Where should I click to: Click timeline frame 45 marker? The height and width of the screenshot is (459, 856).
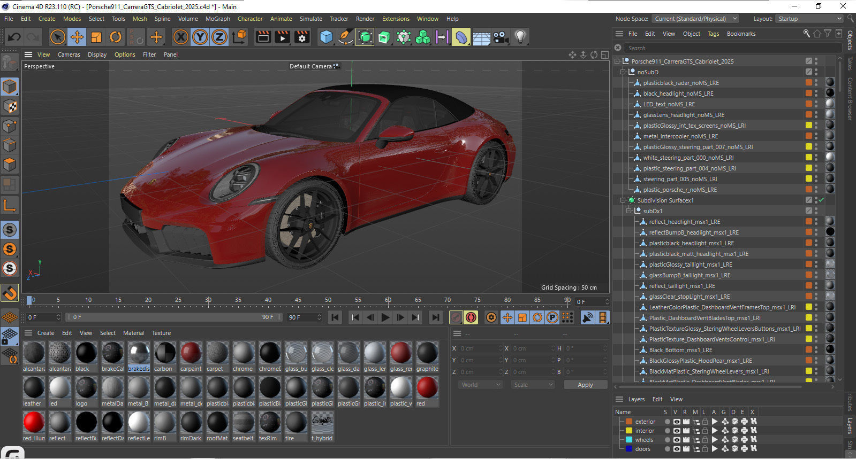coord(298,300)
